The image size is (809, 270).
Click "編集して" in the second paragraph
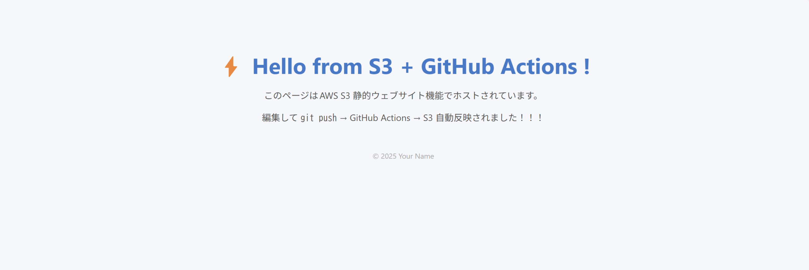point(280,118)
